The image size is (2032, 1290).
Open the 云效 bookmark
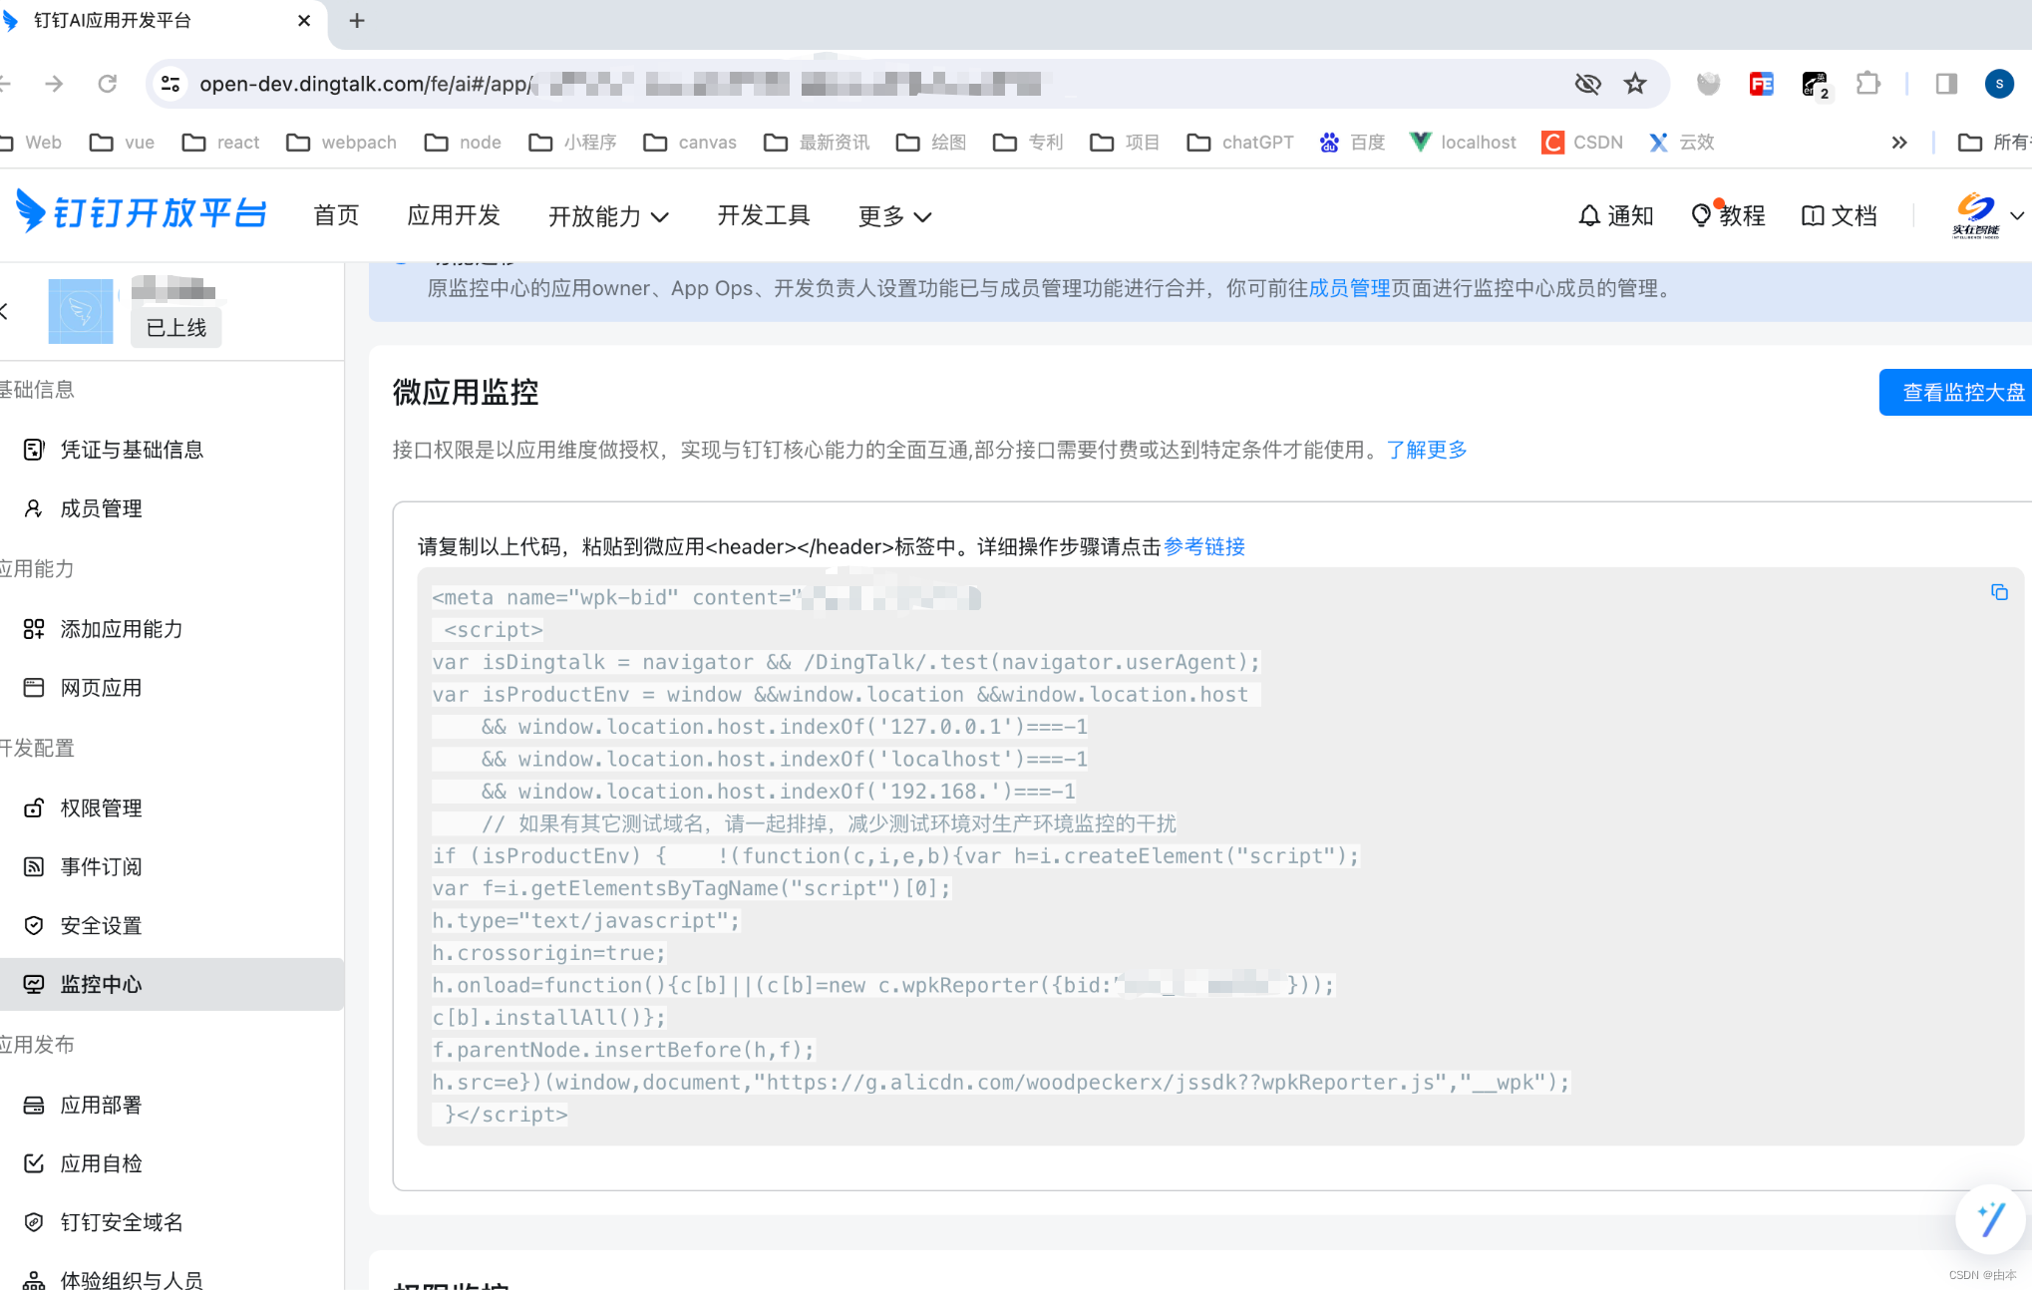click(1681, 143)
